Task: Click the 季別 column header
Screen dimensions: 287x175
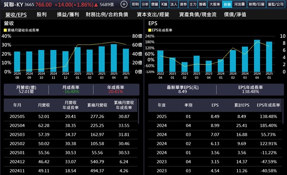Action: pyautogui.click(x=188, y=105)
